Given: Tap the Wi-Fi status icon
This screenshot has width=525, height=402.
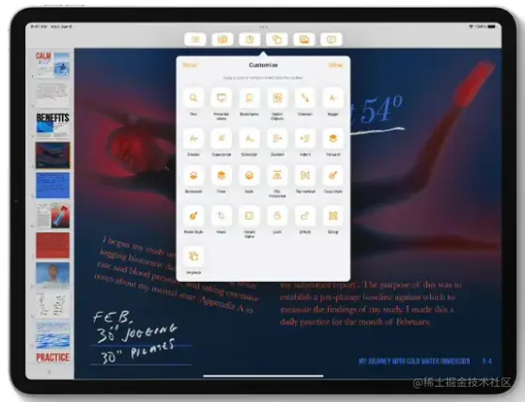Looking at the screenshot, I should 471,26.
